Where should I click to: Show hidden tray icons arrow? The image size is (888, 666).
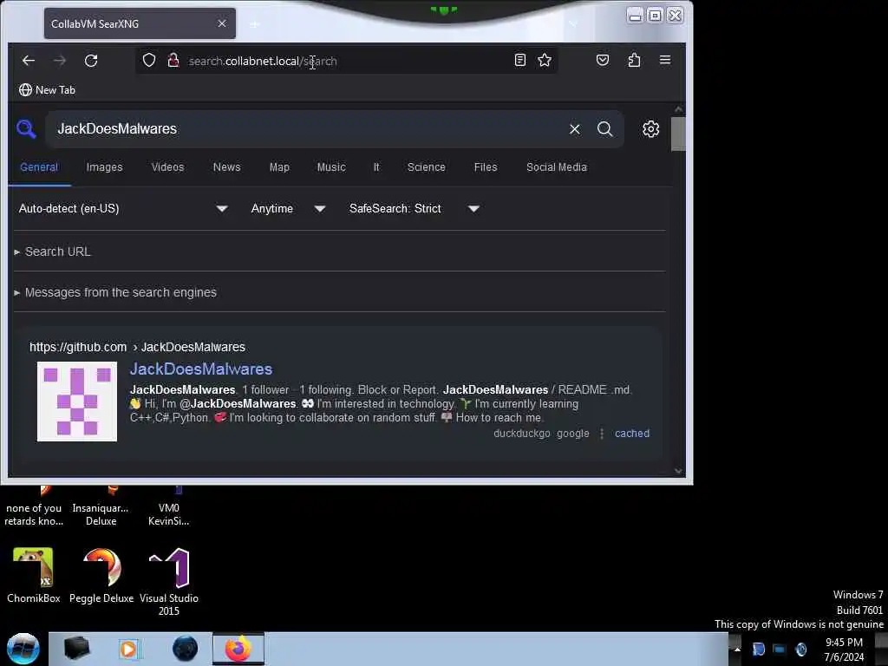click(x=737, y=649)
